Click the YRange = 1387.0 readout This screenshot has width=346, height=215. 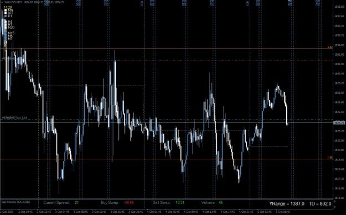[x=287, y=204]
